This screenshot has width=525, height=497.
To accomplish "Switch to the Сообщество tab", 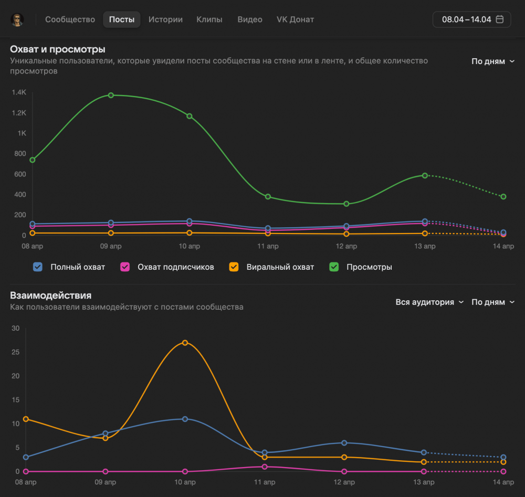I will pos(70,19).
